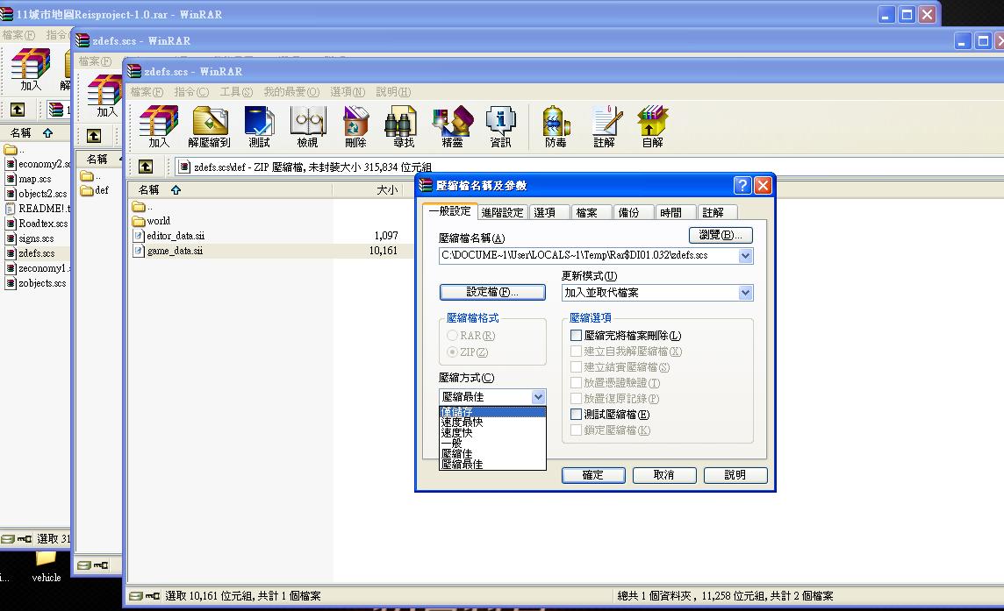Choose 一般 (Normal) compression option
The image size is (1004, 611).
(492, 443)
